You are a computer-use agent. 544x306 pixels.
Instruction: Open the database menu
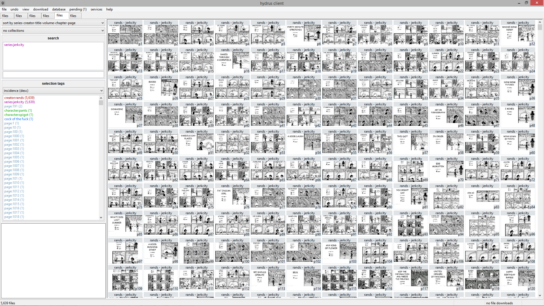pyautogui.click(x=59, y=9)
